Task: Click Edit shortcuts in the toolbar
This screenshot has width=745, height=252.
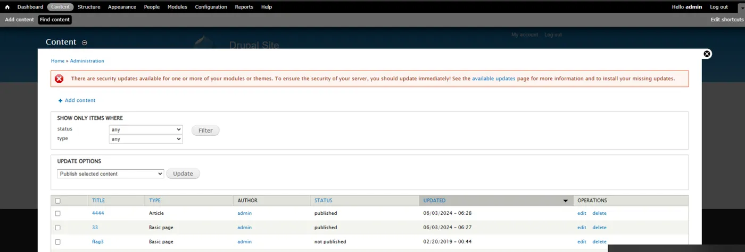Action: [727, 20]
